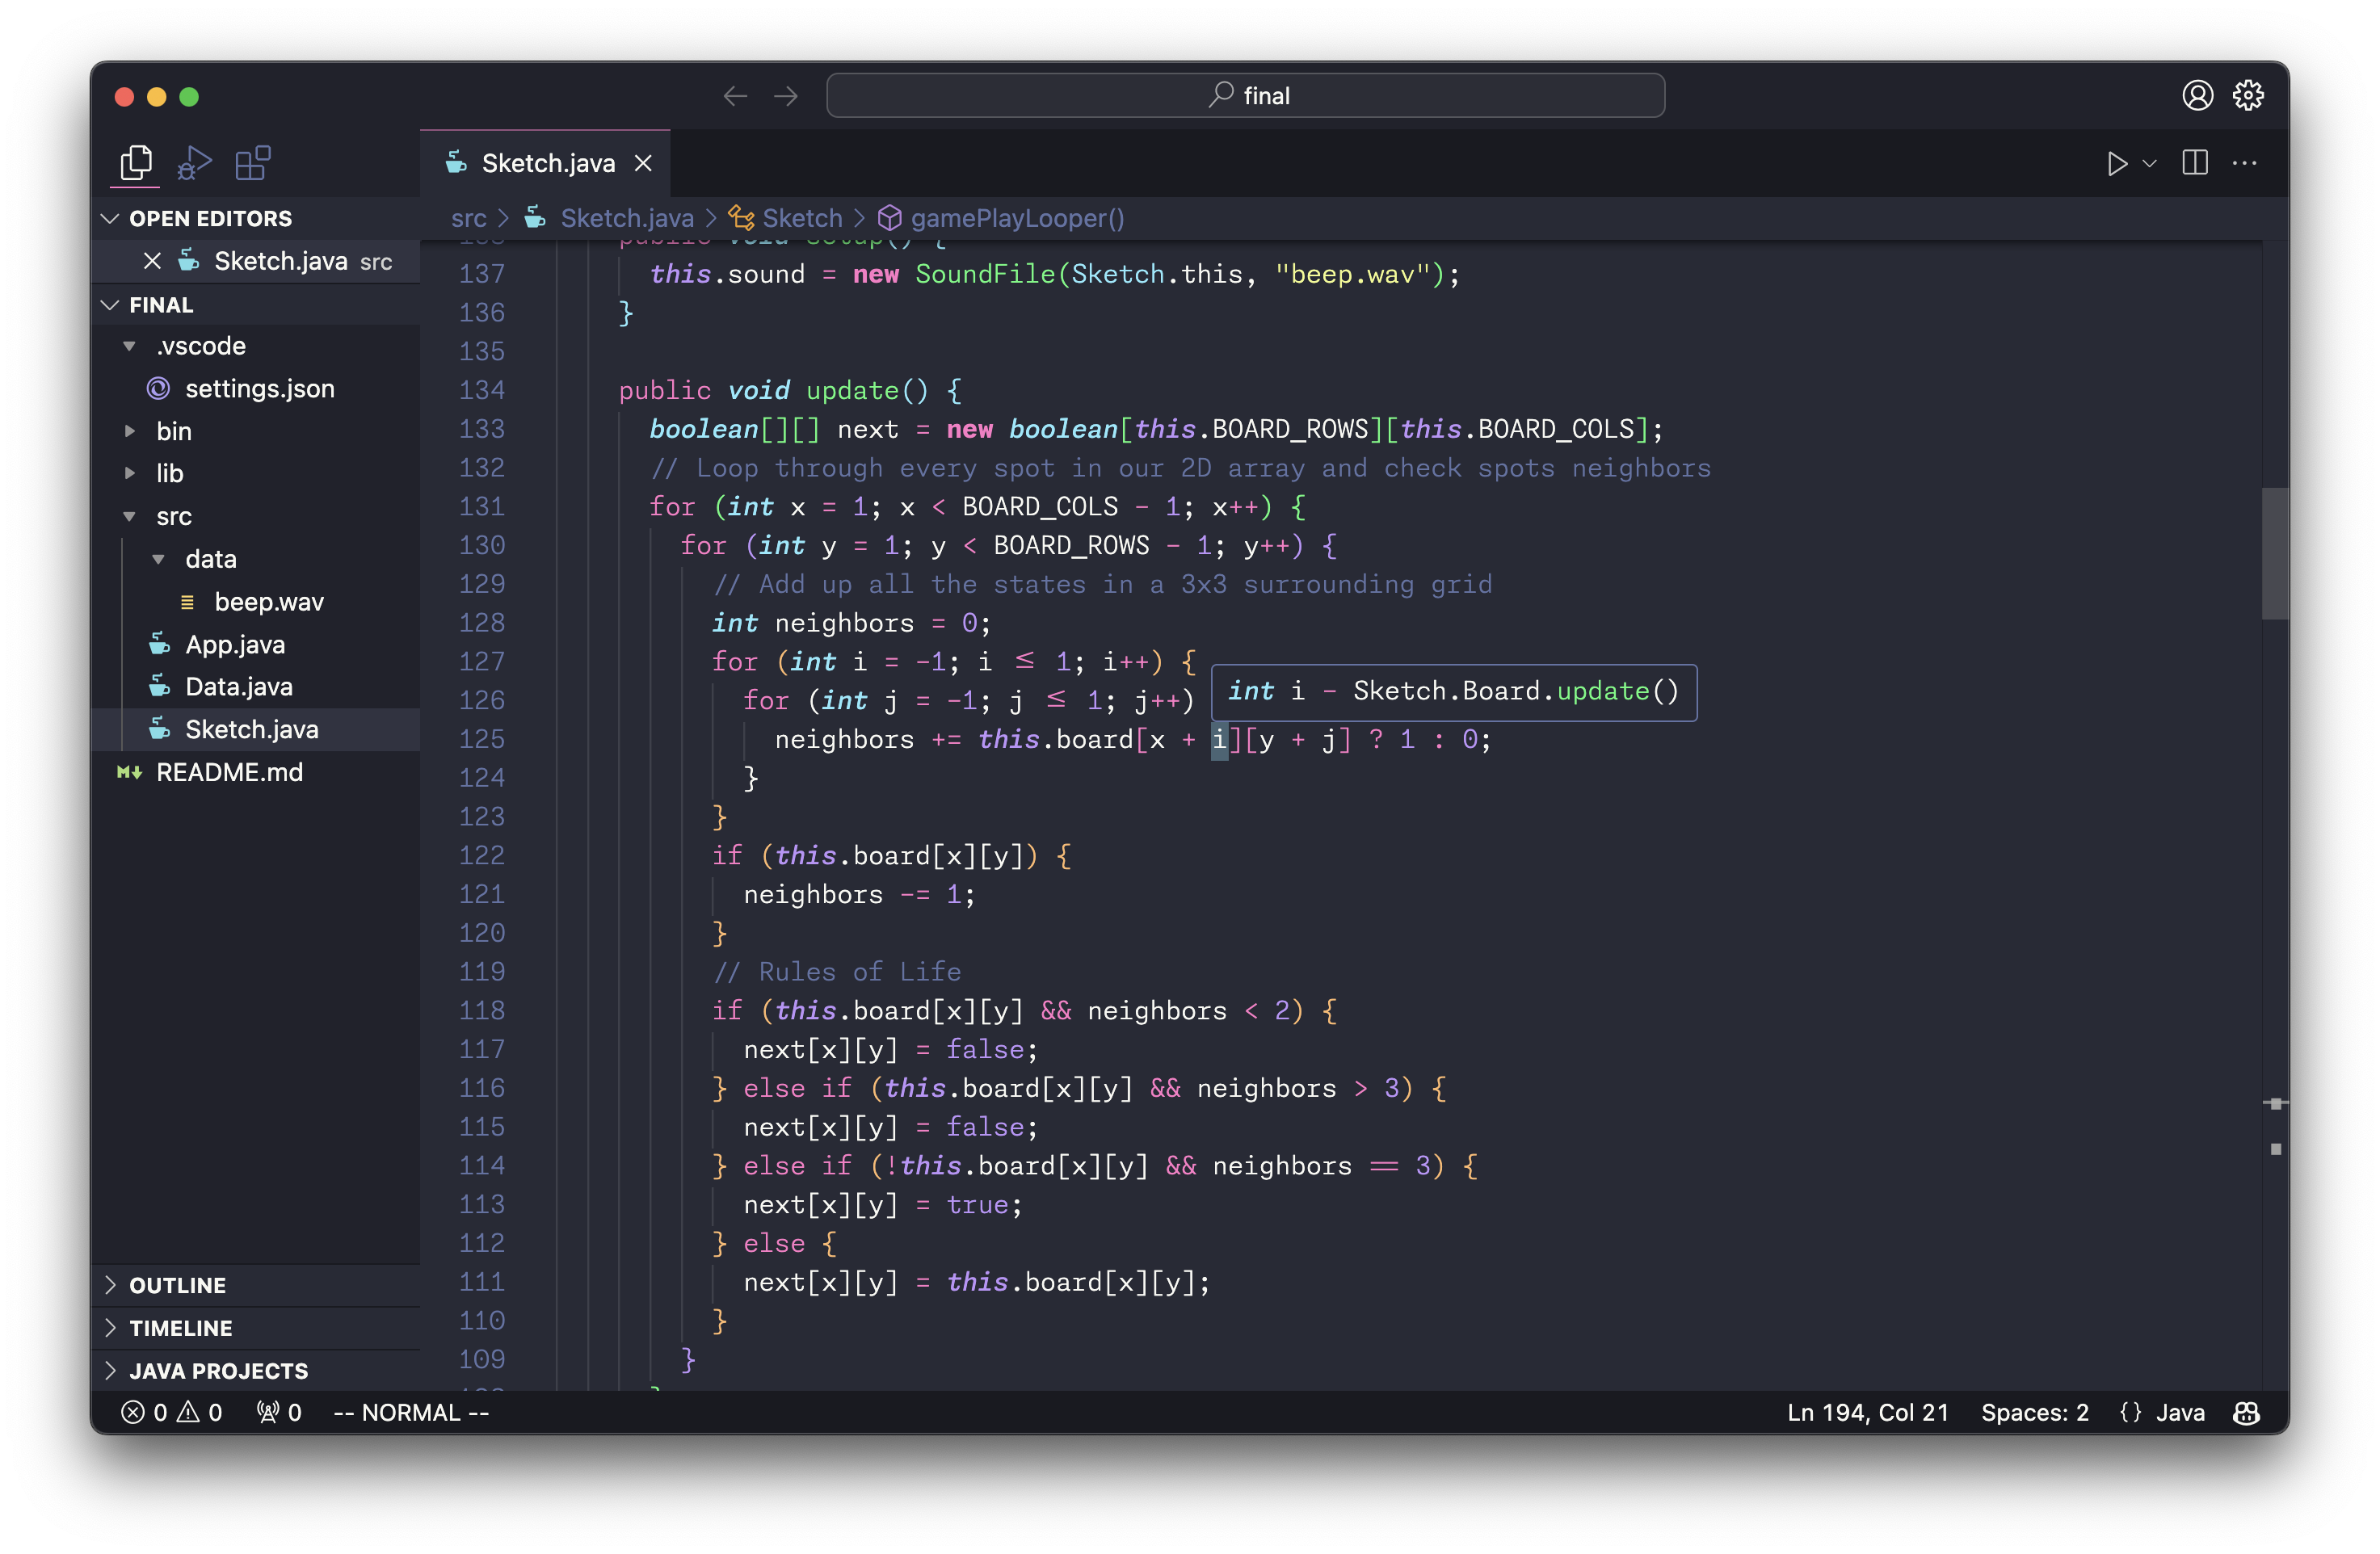The image size is (2380, 1554).
Task: Close Sketch.java in Open Editors list
Action: pos(152,261)
